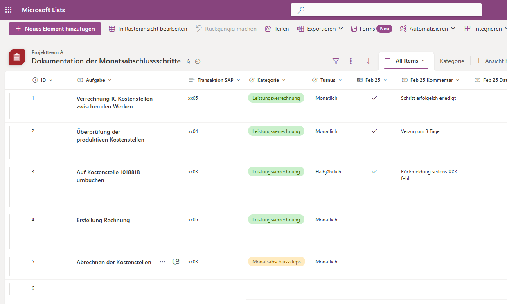Open item Erstellung Rechnung

[103, 220]
